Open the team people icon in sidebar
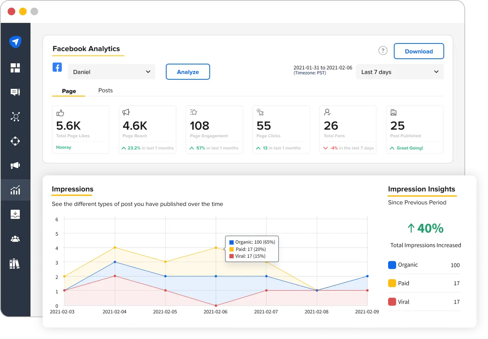Viewport: 488px width, 339px height. coord(15,239)
